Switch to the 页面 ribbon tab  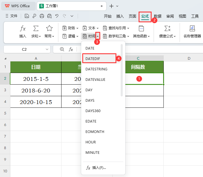tap(133, 16)
